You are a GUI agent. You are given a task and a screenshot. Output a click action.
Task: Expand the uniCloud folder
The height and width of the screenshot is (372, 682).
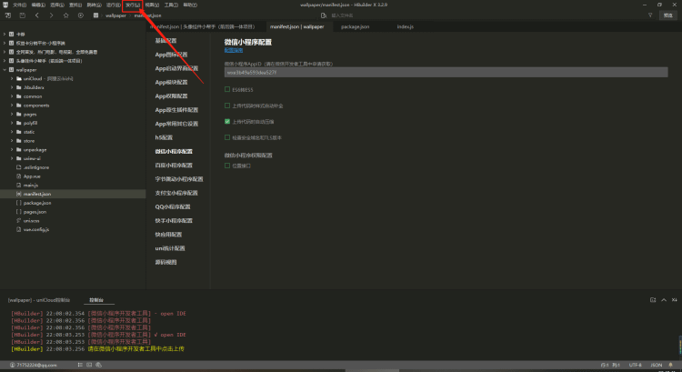click(x=12, y=79)
